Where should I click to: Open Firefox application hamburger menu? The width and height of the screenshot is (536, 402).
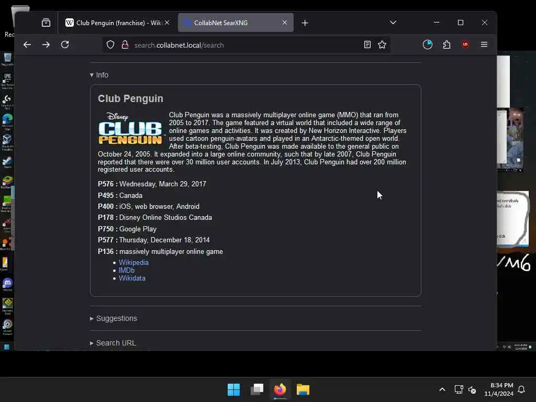tap(484, 45)
